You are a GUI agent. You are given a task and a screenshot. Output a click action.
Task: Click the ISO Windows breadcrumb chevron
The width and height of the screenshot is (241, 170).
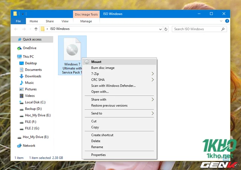pyautogui.click(x=47, y=29)
